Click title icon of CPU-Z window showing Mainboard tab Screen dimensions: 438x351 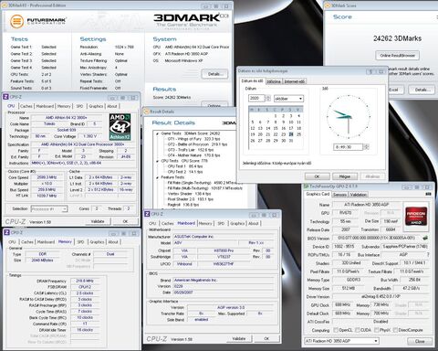(x=147, y=214)
